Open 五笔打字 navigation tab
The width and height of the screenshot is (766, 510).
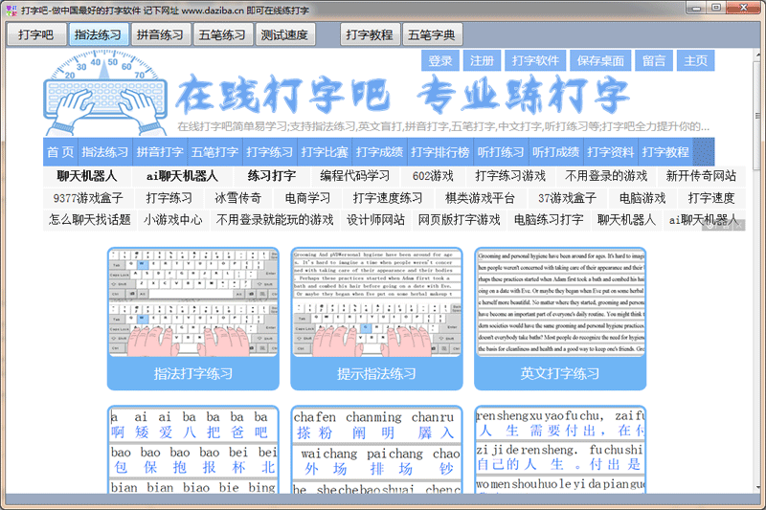[214, 152]
